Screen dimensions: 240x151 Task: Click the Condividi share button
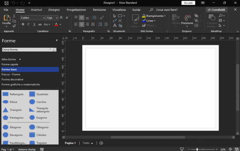point(216,10)
